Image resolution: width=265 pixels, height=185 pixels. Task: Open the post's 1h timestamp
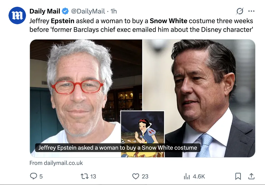tap(113, 11)
